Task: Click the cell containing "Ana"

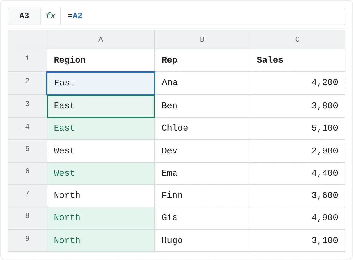Action: point(202,83)
